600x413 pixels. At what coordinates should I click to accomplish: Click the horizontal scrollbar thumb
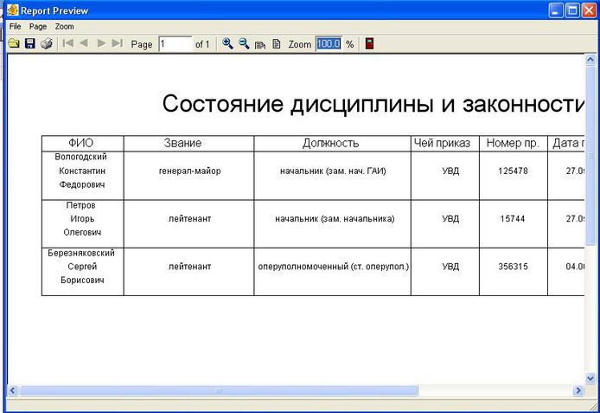pyautogui.click(x=219, y=390)
